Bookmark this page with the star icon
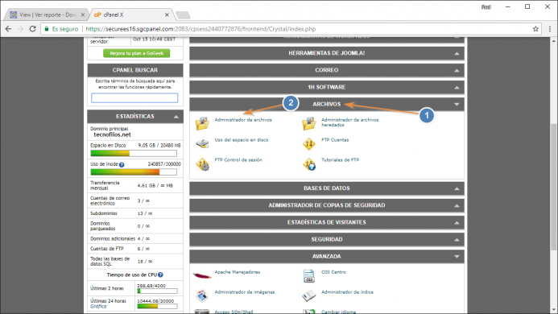Screen dimensions: 558x314 point(535,29)
